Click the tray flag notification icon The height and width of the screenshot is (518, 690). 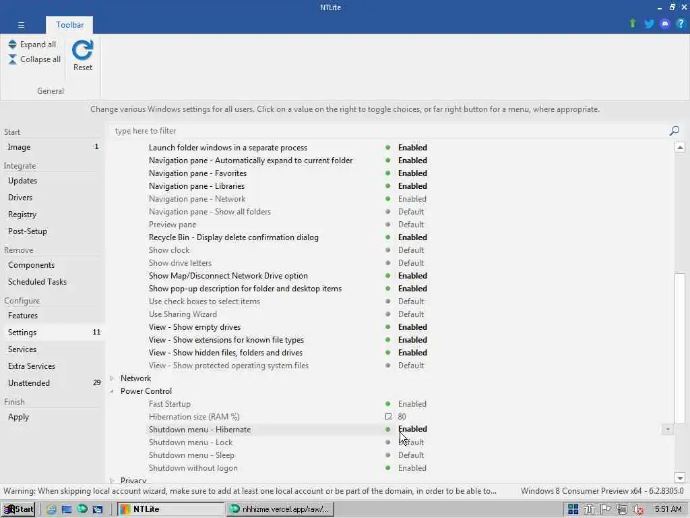(606, 509)
